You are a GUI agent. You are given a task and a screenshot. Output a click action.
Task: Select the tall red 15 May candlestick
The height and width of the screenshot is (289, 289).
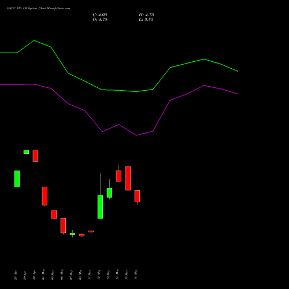point(128,179)
